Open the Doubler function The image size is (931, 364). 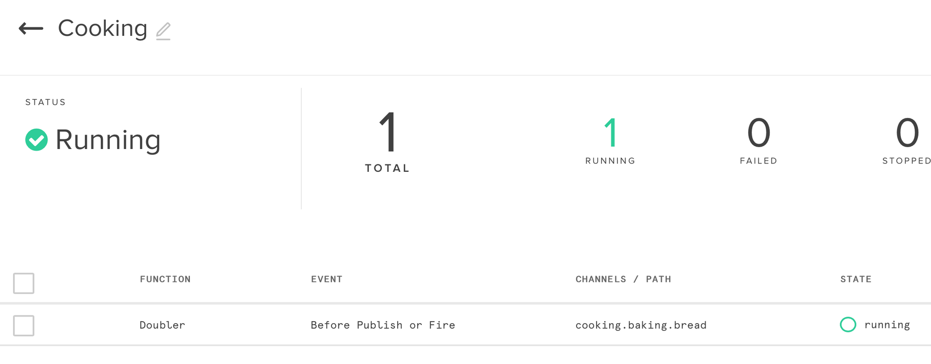coord(162,325)
